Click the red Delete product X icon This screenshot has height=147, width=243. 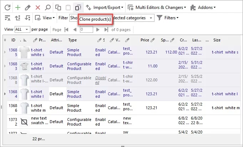coord(38,7)
